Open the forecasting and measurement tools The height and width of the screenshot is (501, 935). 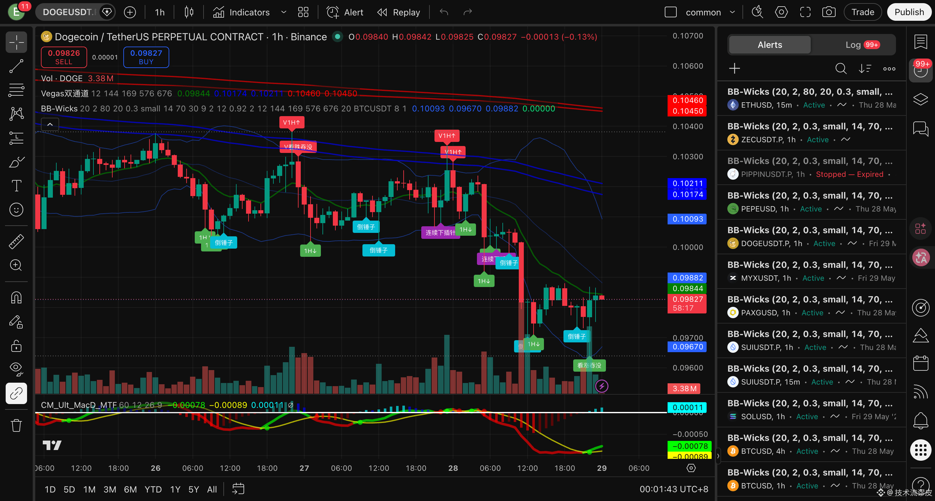(x=16, y=138)
